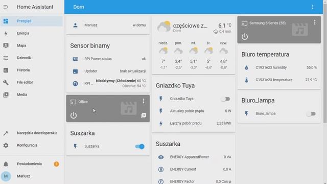Click the Konfiguracja gear icon

coord(6,145)
